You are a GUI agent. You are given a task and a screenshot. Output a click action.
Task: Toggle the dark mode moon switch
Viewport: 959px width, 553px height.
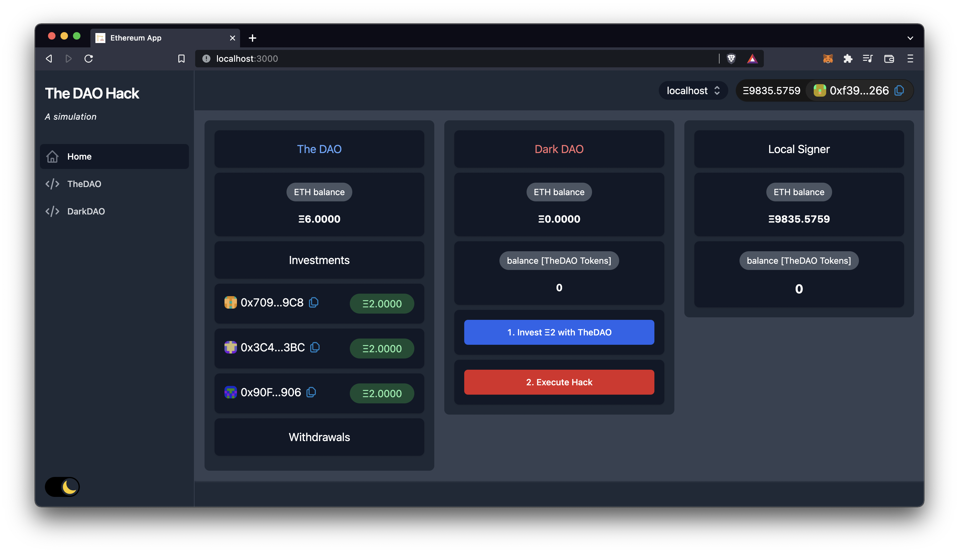[63, 487]
